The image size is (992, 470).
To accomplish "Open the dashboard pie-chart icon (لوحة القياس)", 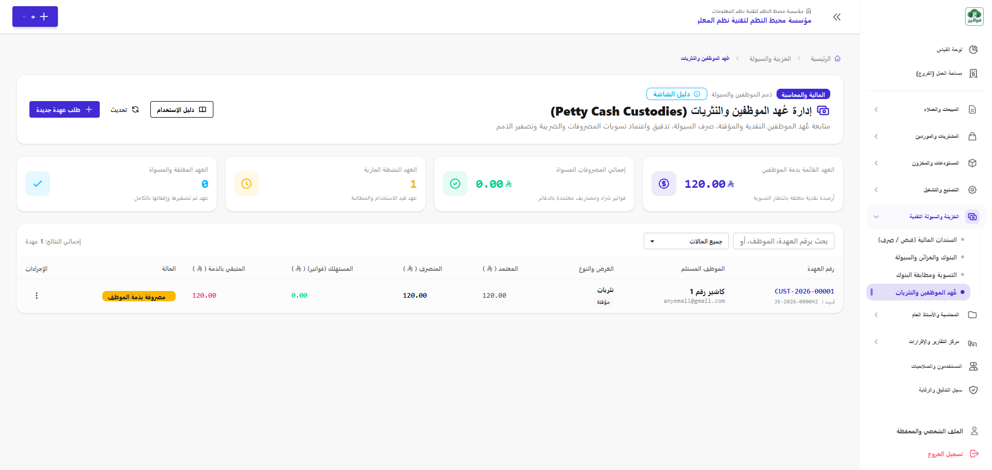I will coord(973,50).
